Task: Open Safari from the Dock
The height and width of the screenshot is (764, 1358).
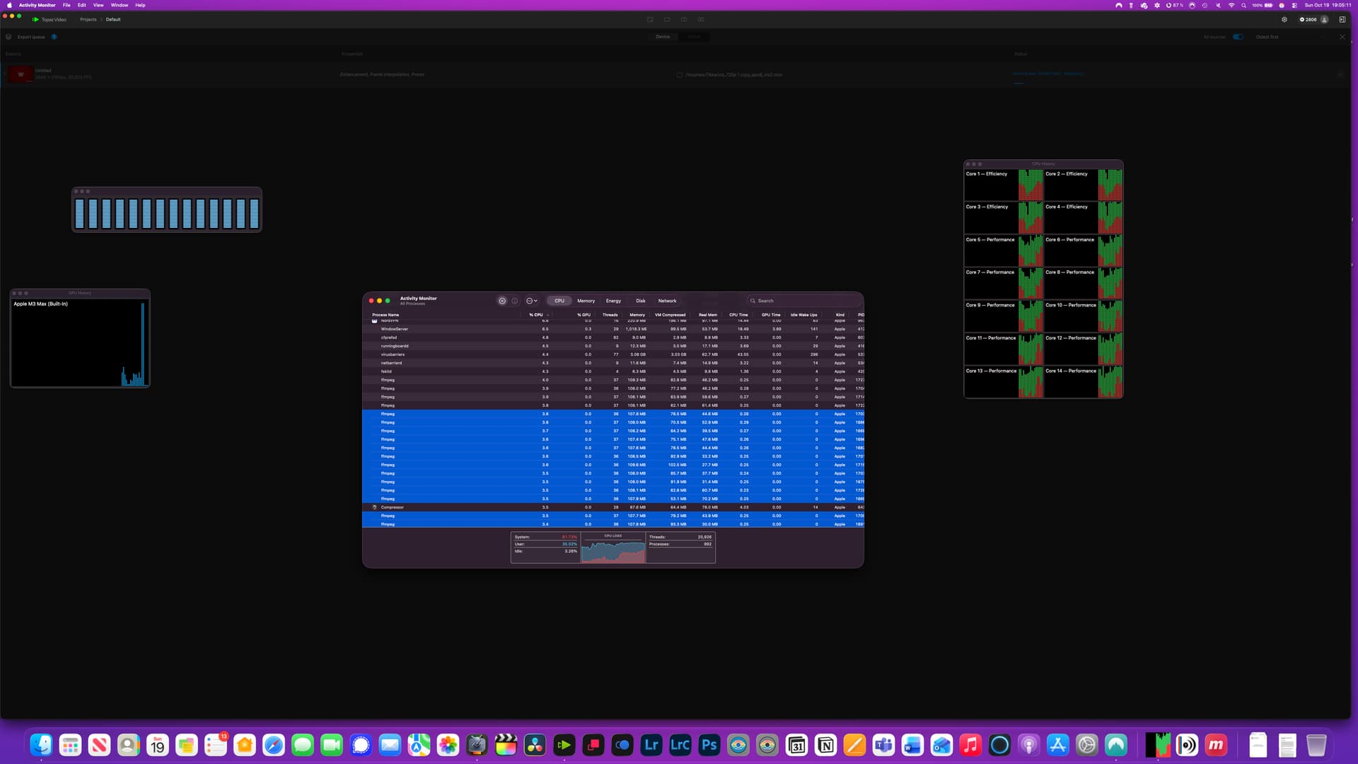Action: coord(274,745)
